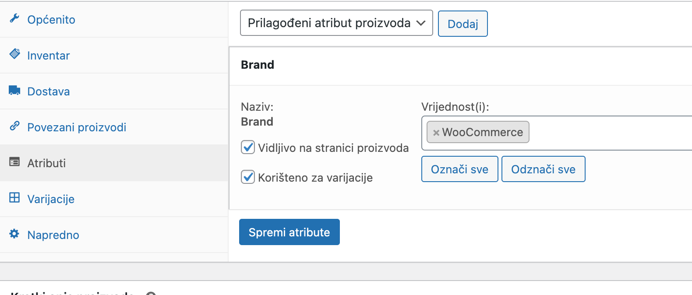The height and width of the screenshot is (295, 692).
Task: Open the Dostava tab
Action: point(114,91)
